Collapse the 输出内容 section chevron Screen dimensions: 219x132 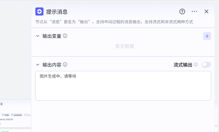(x=38, y=64)
